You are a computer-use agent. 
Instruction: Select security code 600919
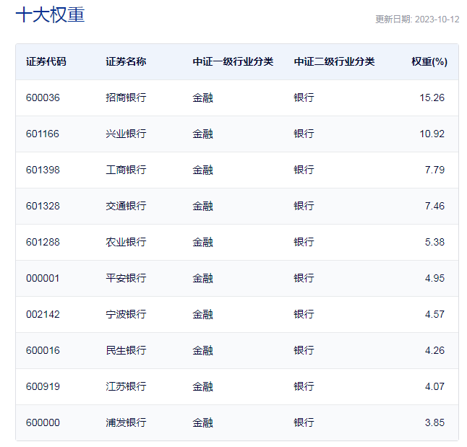click(x=43, y=386)
